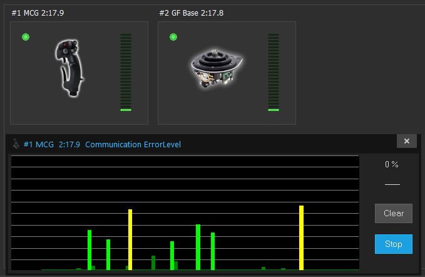
Task: Select the '#1 MCG 2:17.9' device label
Action: click(x=37, y=12)
